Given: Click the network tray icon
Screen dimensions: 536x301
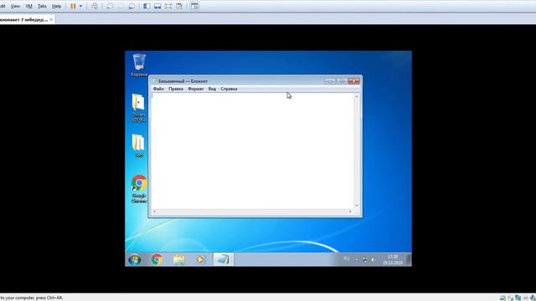Looking at the screenshot, I should click(x=365, y=260).
